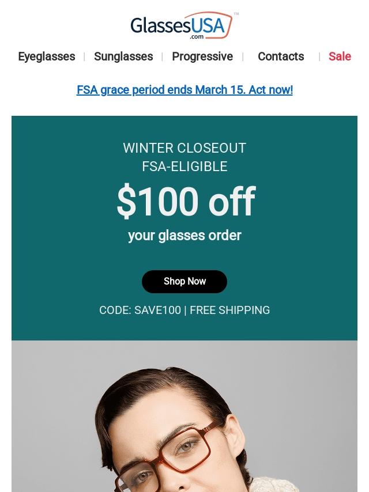Click the FREE SHIPPING text
Screen dimensions: 369x492
(x=229, y=310)
